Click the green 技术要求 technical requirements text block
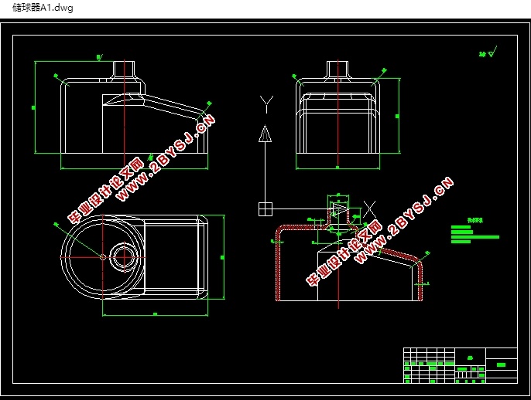Image resolution: width=531 pixels, height=400 pixels. (474, 231)
